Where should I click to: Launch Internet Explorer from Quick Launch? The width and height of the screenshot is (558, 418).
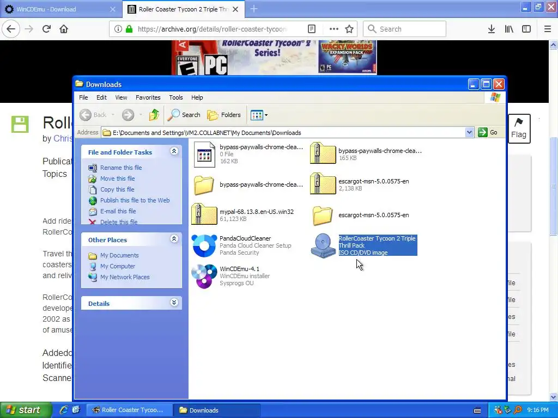click(64, 410)
